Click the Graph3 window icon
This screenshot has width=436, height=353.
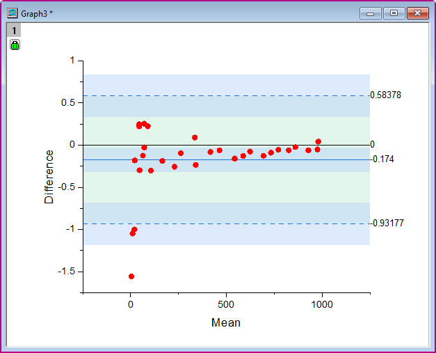click(x=13, y=13)
